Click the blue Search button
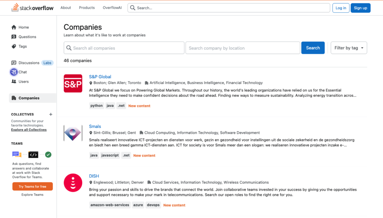This screenshot has height=218, width=383. (x=313, y=48)
